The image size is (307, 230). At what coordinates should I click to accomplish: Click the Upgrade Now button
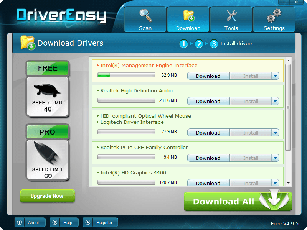[x=47, y=196]
